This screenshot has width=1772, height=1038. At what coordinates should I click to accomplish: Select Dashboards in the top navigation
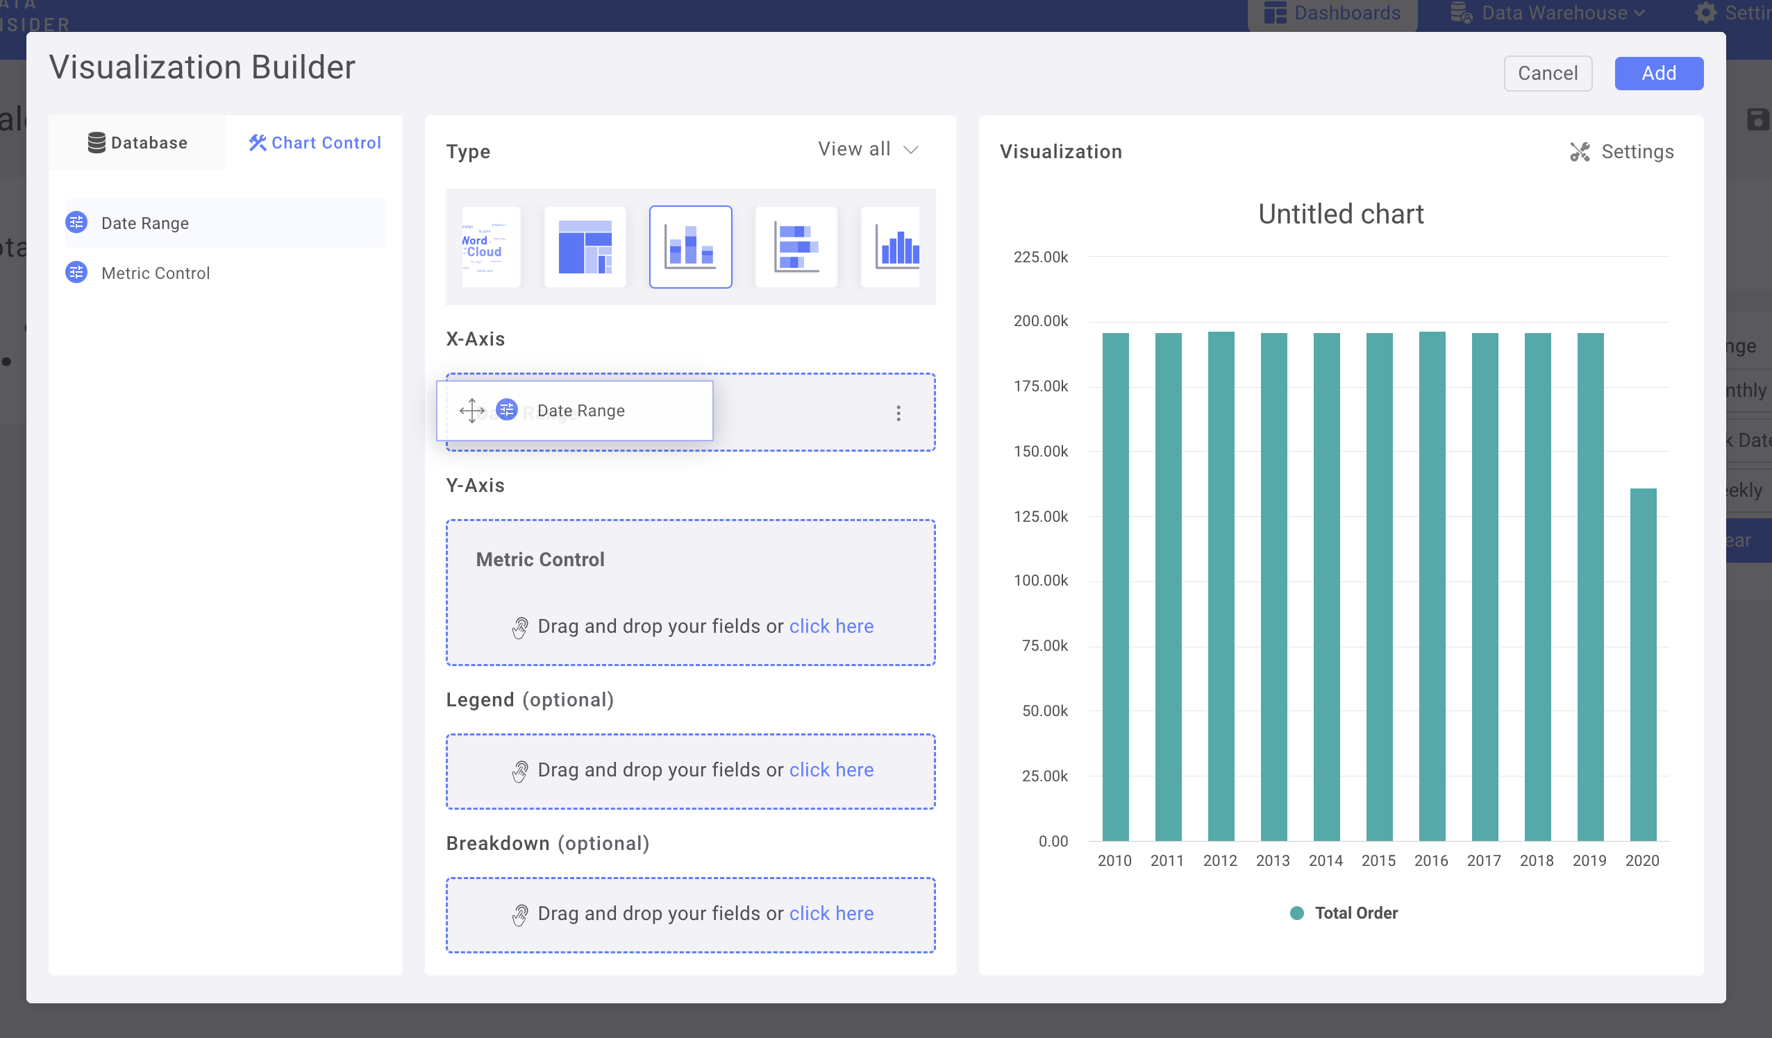point(1331,12)
